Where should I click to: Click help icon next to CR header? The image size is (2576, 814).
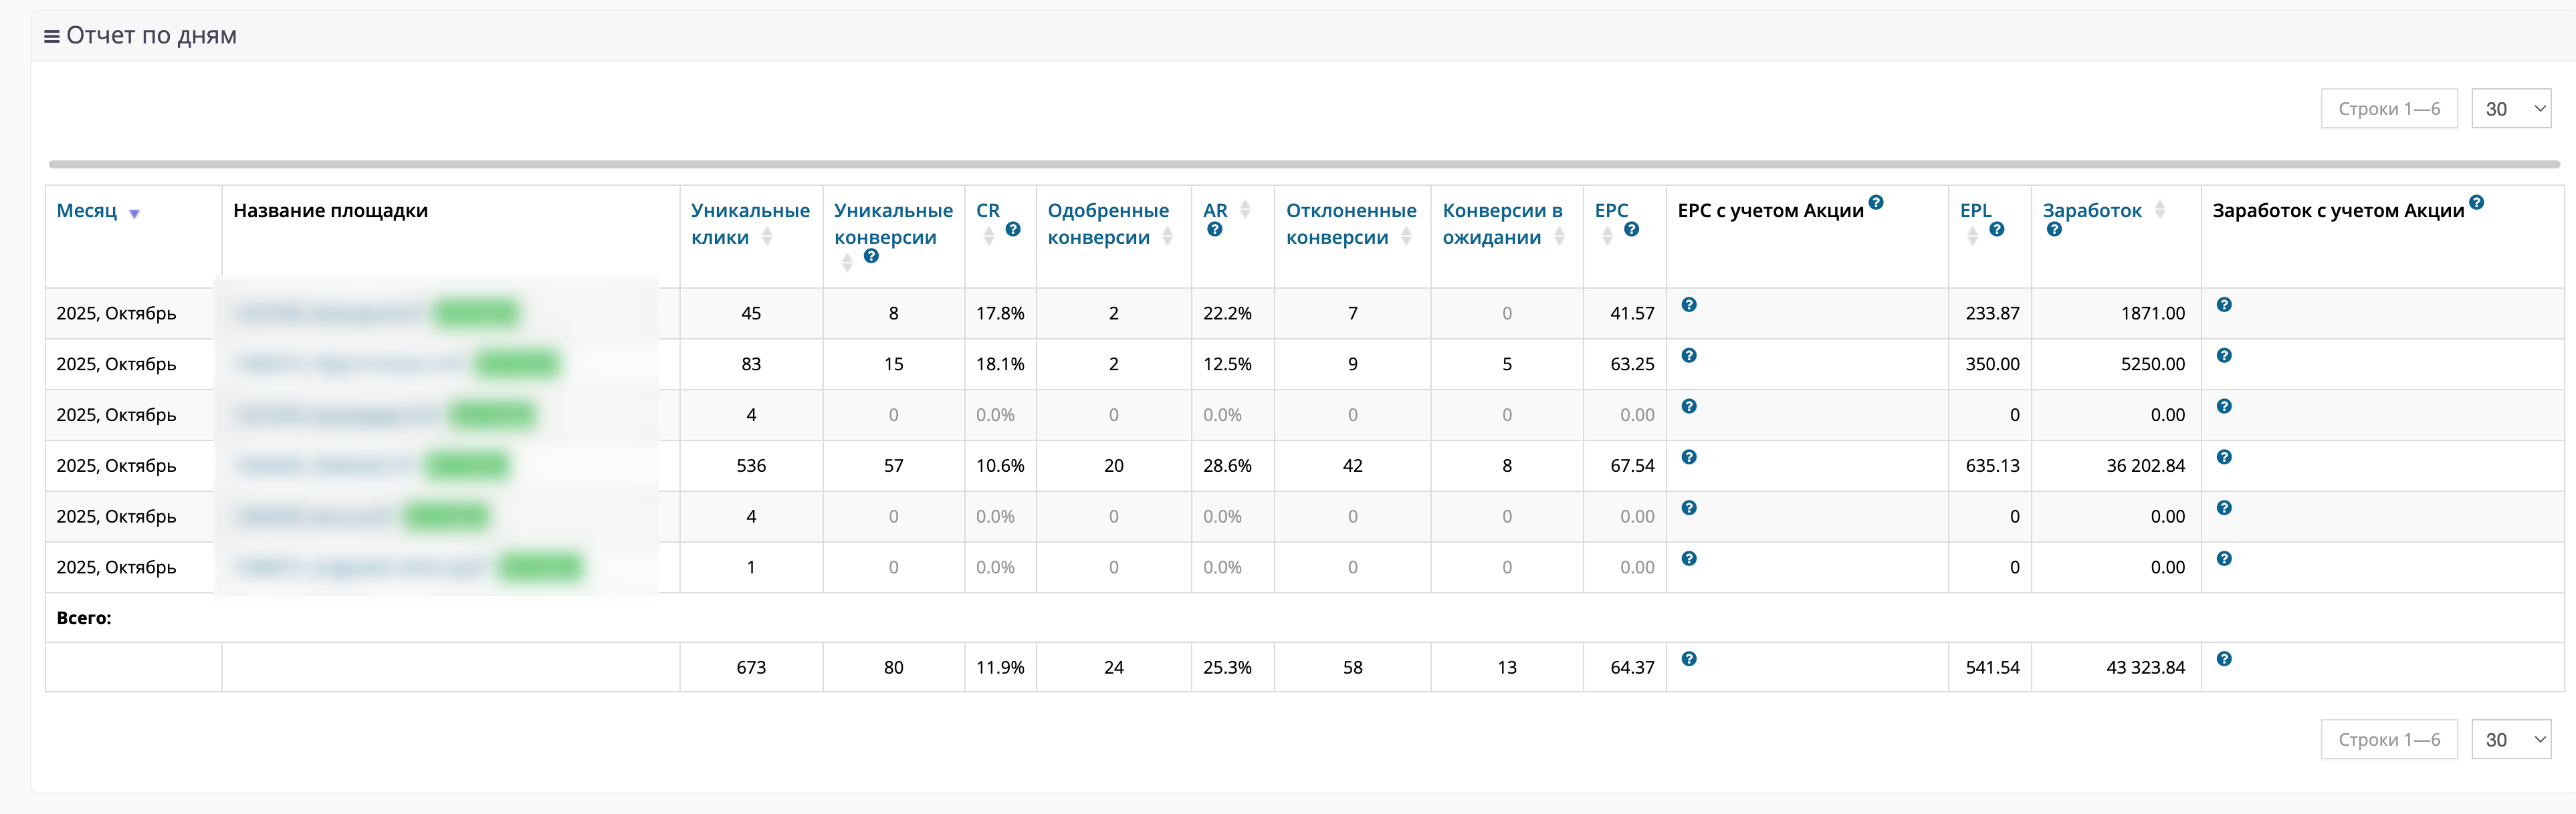[x=1013, y=230]
